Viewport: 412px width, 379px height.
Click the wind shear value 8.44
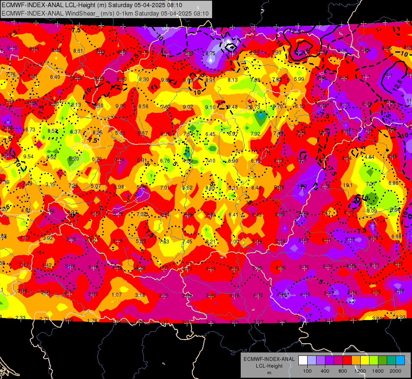(x=256, y=187)
